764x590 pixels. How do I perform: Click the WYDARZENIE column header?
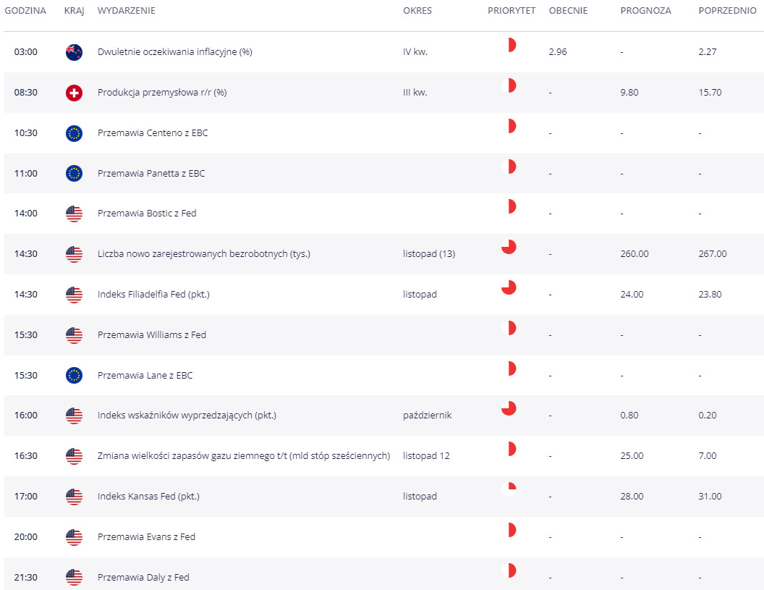coord(126,11)
